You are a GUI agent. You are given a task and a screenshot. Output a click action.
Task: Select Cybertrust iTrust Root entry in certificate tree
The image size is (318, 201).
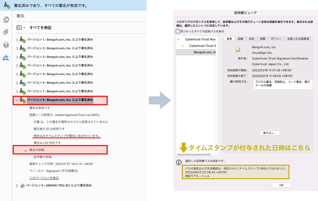[x=200, y=39]
